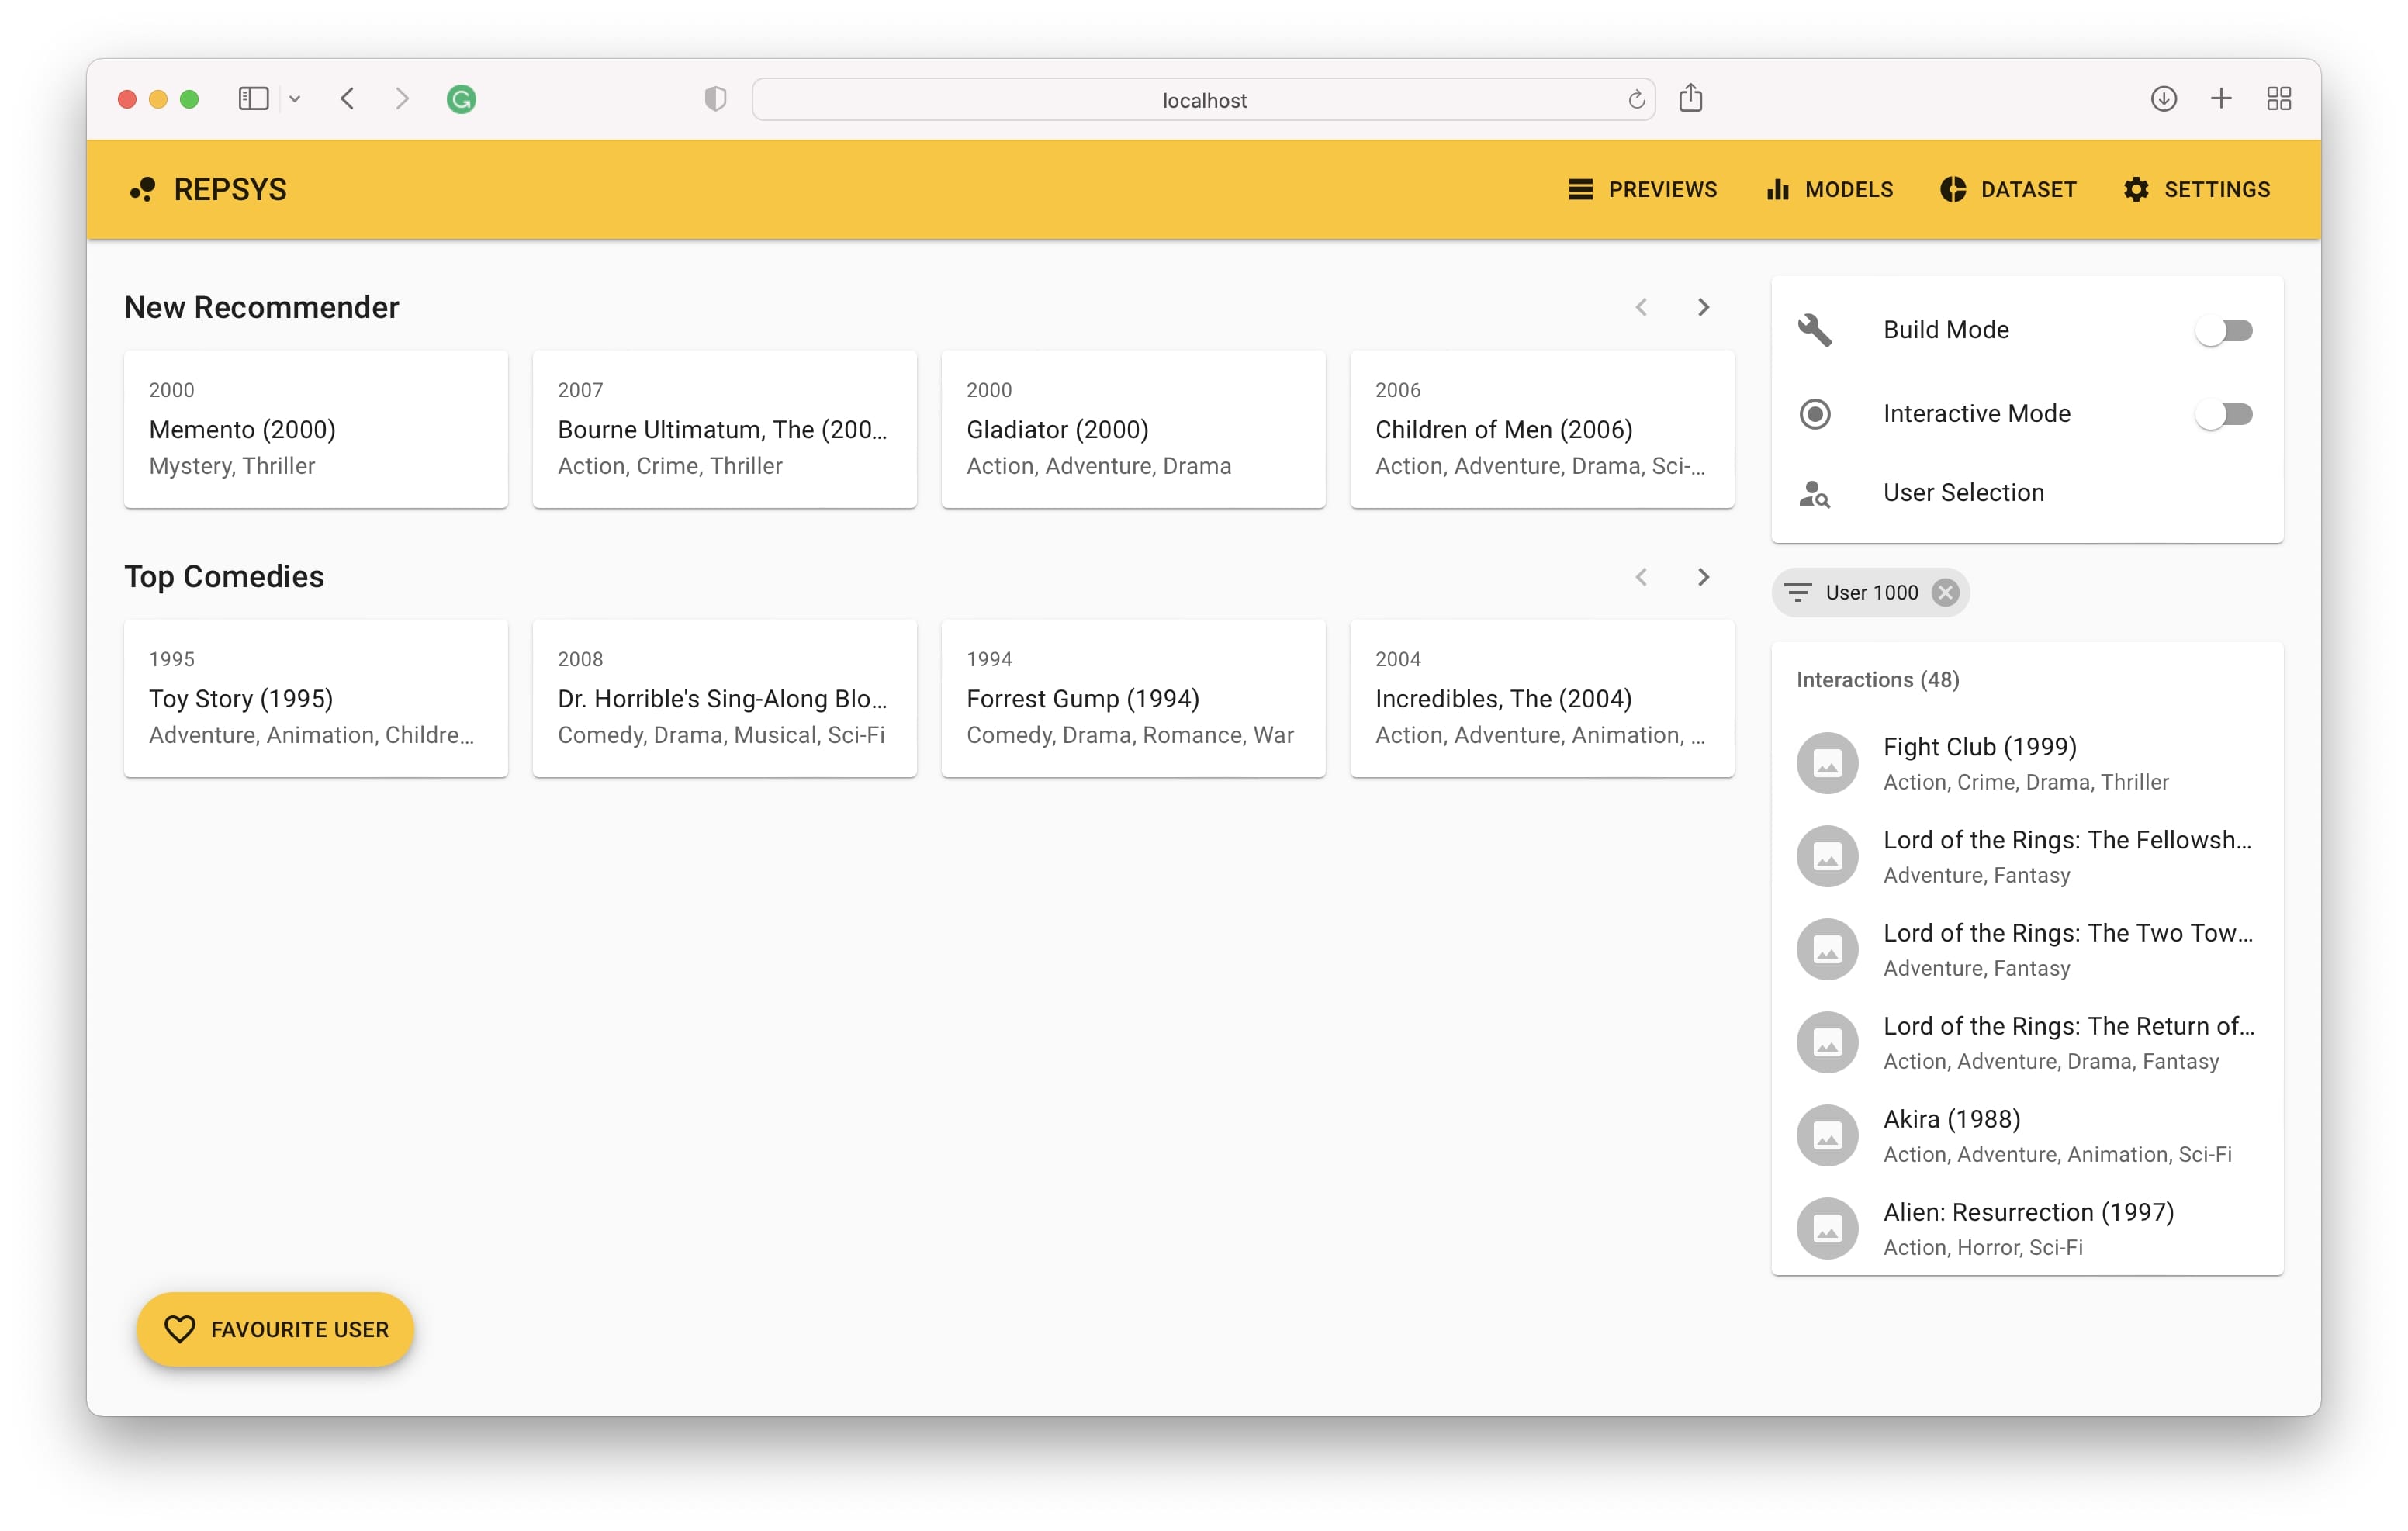The image size is (2408, 1531).
Task: Click the Grammarly extension icon
Action: point(461,99)
